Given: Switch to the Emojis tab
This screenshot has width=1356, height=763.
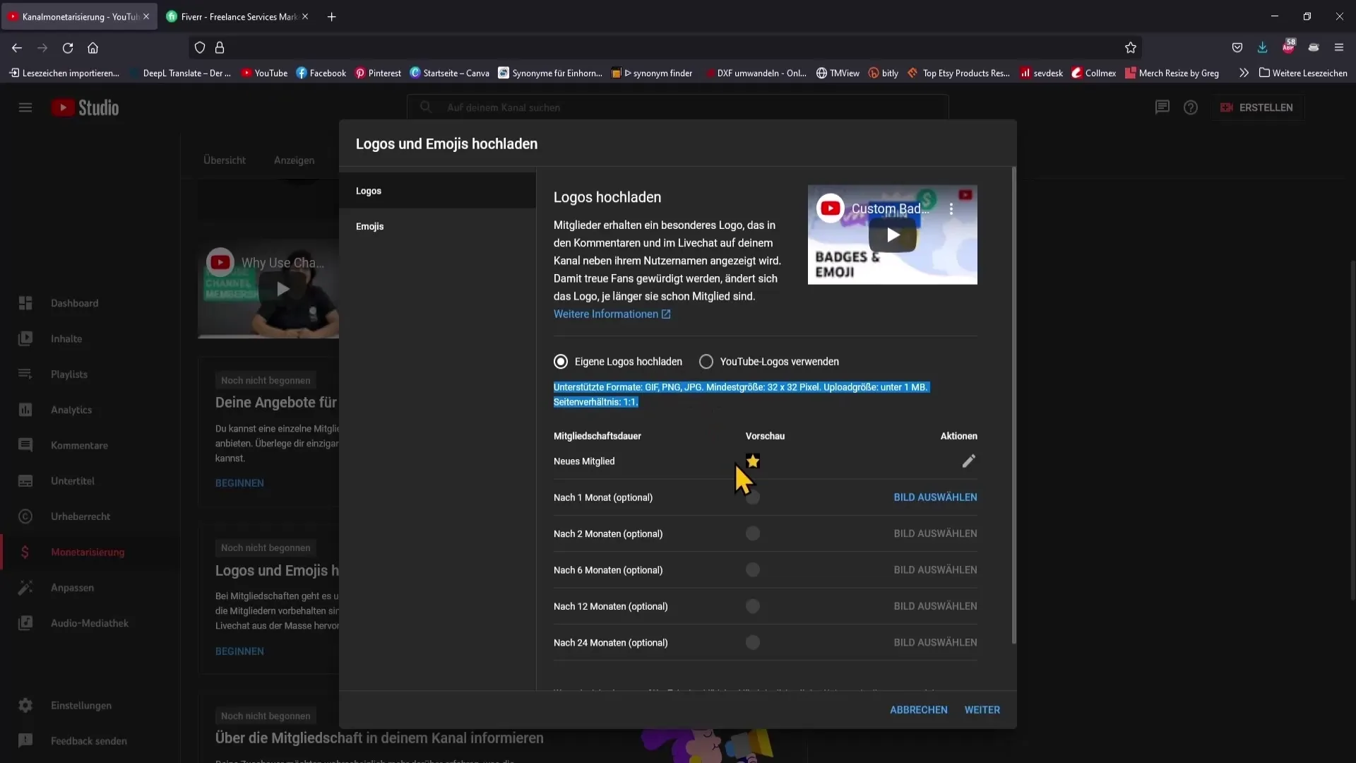Looking at the screenshot, I should [370, 225].
